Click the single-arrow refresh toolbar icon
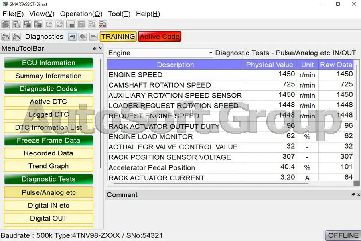 [49, 24]
